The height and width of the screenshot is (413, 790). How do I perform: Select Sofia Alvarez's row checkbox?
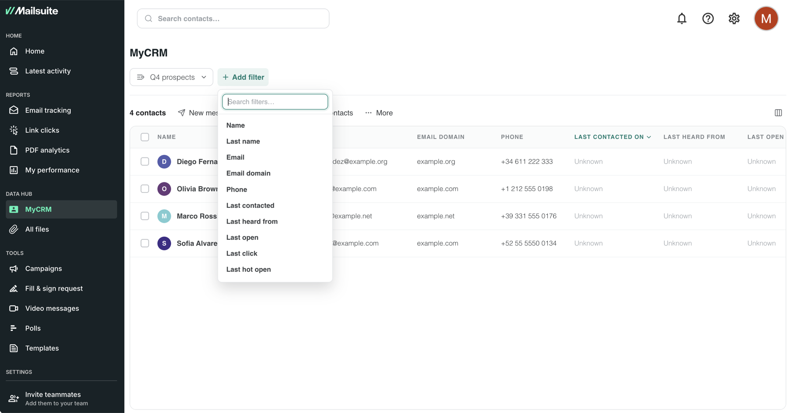coord(145,243)
